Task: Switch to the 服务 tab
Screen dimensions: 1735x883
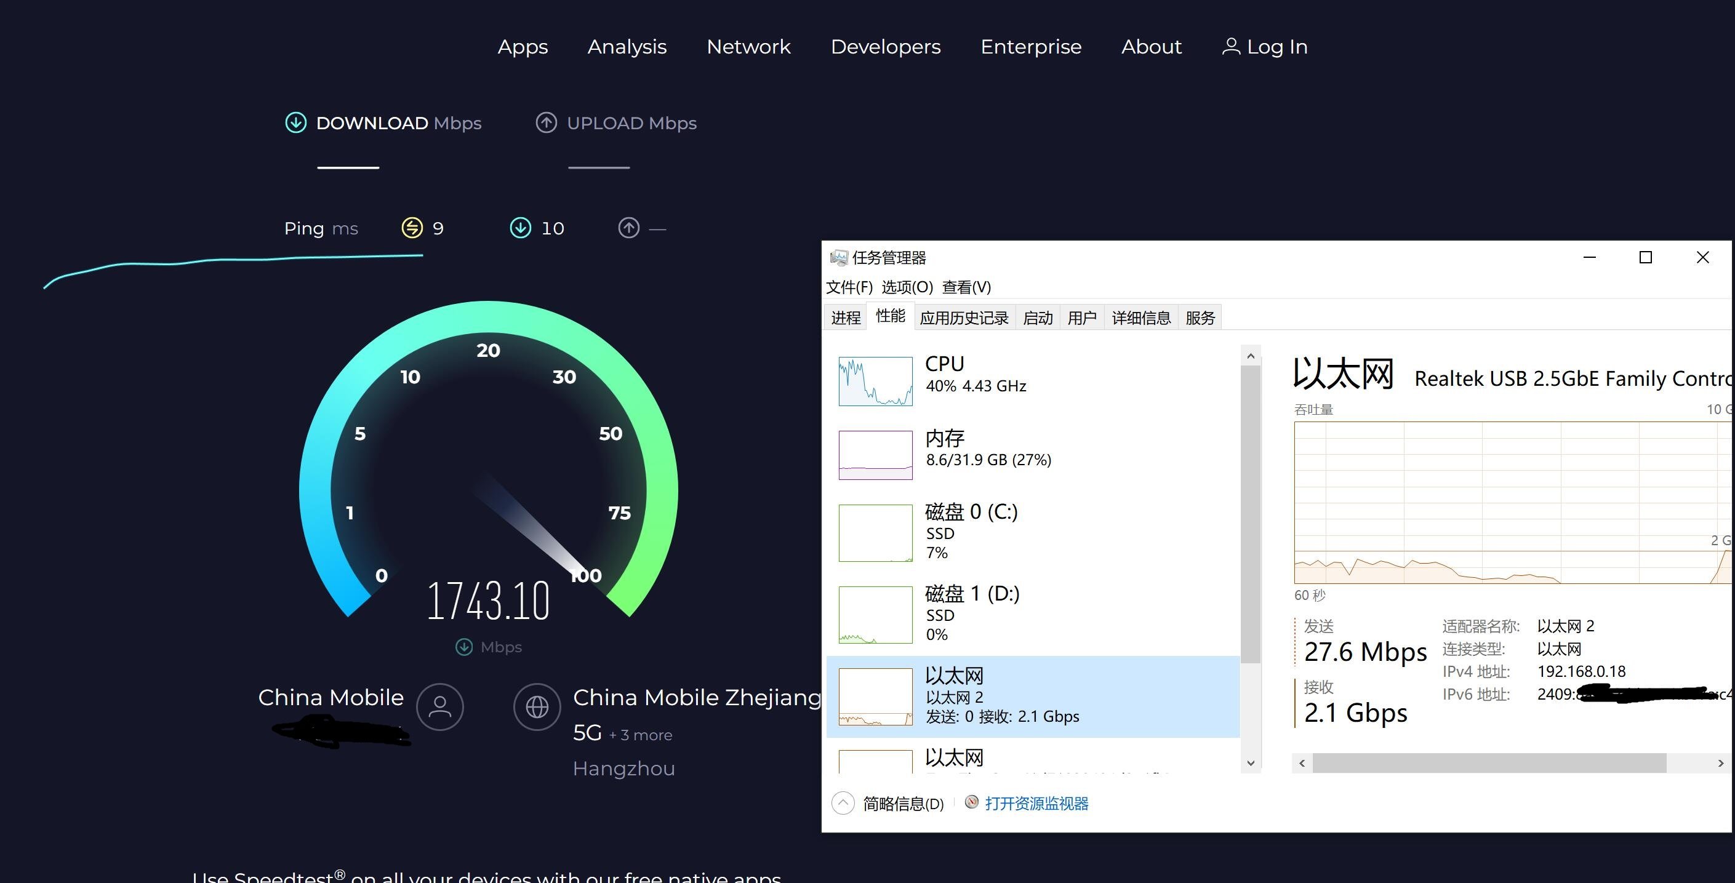Action: pyautogui.click(x=1200, y=318)
